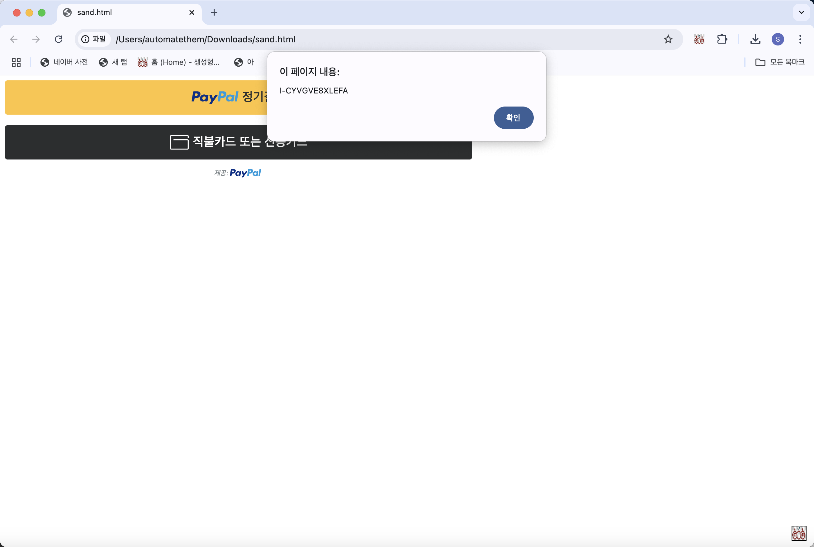Open the 아 bookmark
Screen dimensions: 814x547
pos(244,62)
